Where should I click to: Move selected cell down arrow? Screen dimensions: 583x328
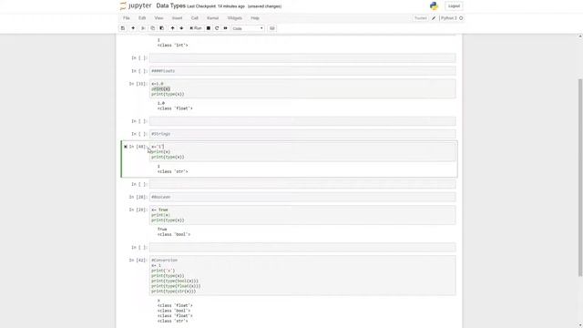[x=181, y=28]
